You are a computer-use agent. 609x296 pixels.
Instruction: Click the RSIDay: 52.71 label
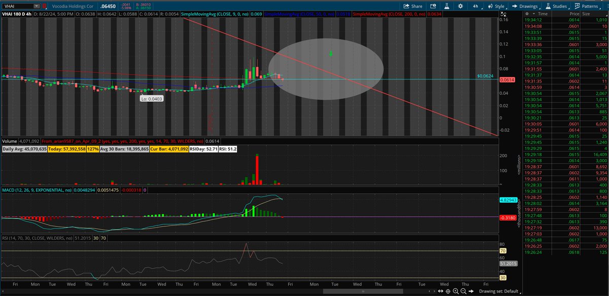tap(205, 149)
